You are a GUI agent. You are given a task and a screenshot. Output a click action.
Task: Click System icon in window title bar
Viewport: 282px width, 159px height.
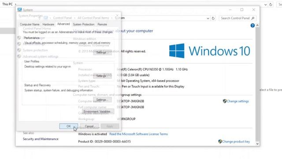(x=19, y=10)
